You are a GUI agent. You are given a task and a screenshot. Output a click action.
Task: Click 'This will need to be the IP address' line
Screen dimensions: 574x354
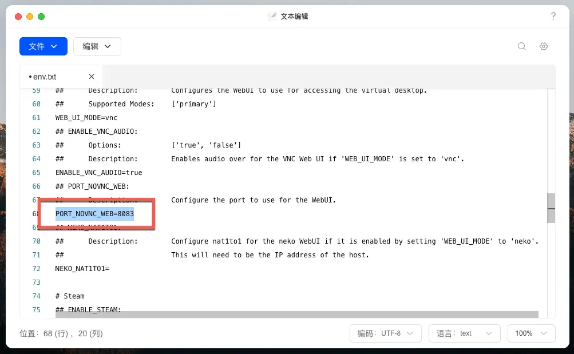(x=270, y=255)
